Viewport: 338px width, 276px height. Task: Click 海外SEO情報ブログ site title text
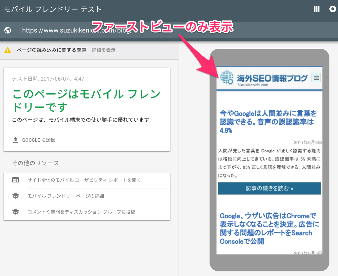[x=272, y=78]
